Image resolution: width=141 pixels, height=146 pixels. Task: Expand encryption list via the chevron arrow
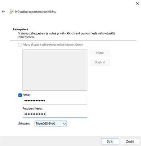click(x=64, y=124)
